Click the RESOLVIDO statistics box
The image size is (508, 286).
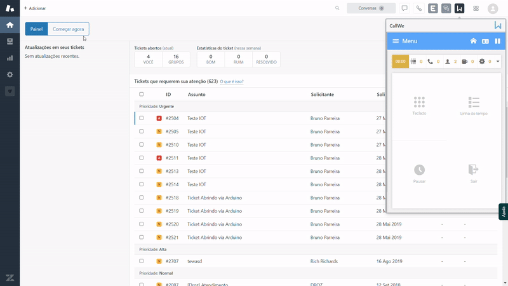[x=266, y=59]
